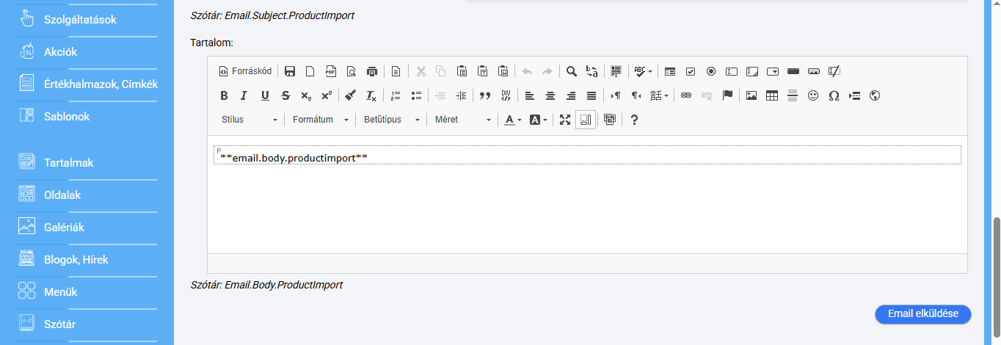Click the Print icon in editor toolbar
Image resolution: width=1001 pixels, height=345 pixels.
(x=372, y=71)
